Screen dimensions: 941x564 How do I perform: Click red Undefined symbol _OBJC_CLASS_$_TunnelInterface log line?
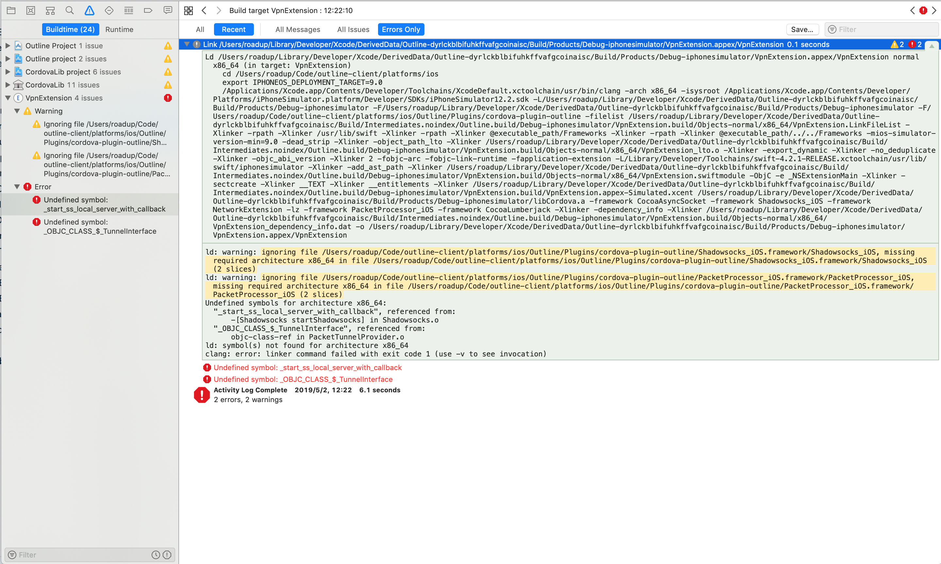point(303,379)
